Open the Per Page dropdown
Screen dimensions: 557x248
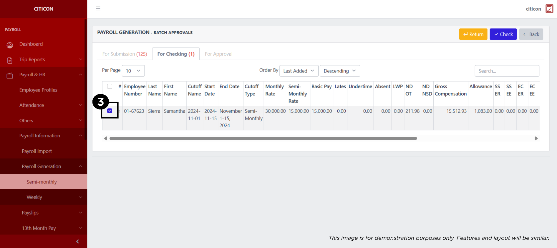click(x=133, y=71)
